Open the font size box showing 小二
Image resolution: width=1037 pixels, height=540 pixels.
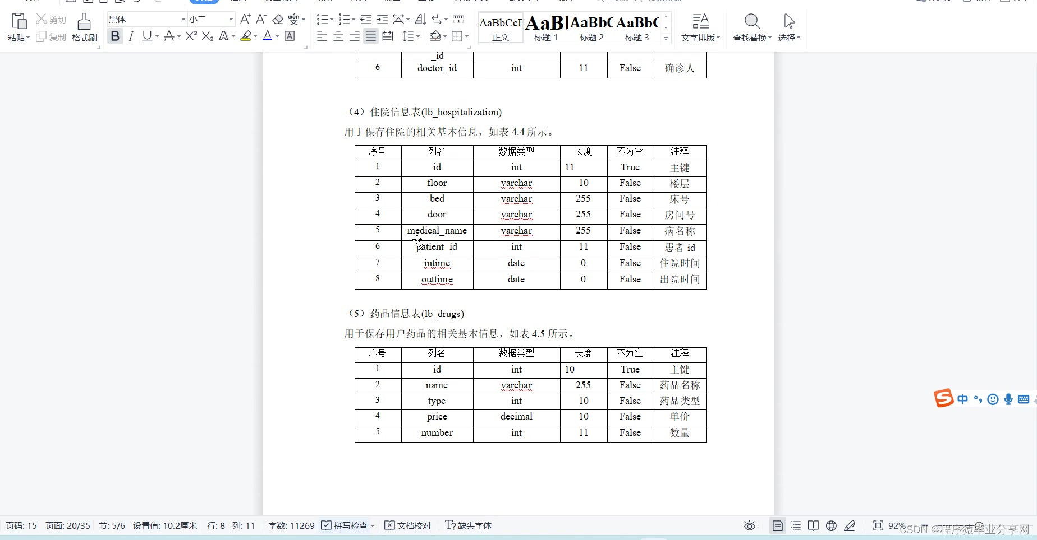tap(211, 19)
